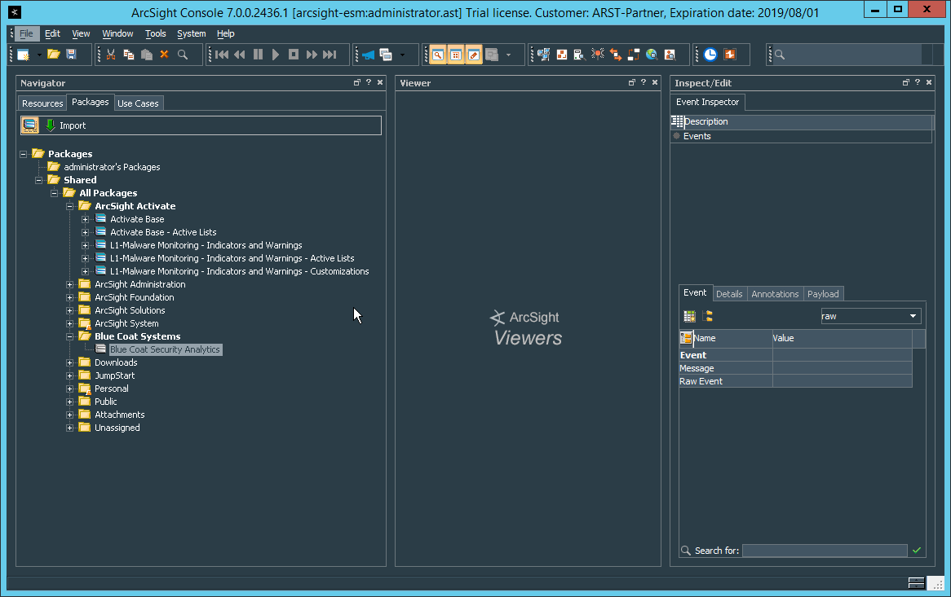Click the Cut scissors toolbar icon
The width and height of the screenshot is (951, 597).
[x=110, y=55]
